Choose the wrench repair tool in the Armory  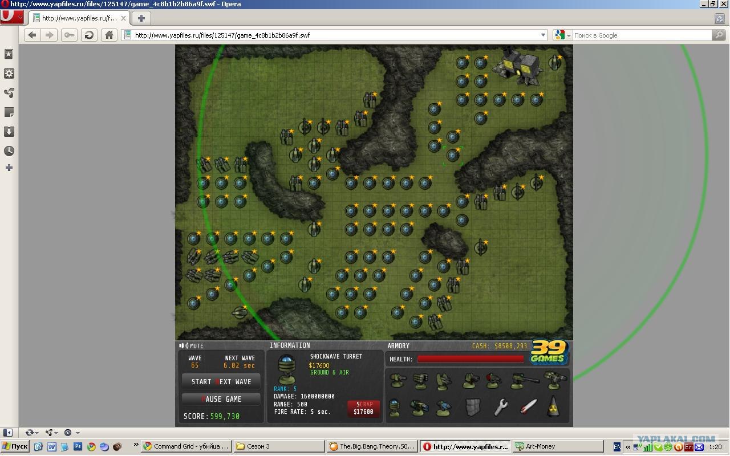501,407
